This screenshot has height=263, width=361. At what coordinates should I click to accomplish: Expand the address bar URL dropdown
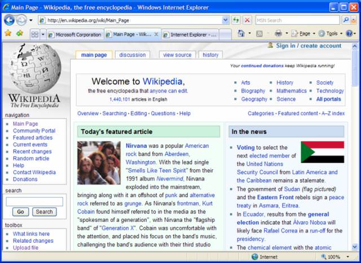(226, 20)
